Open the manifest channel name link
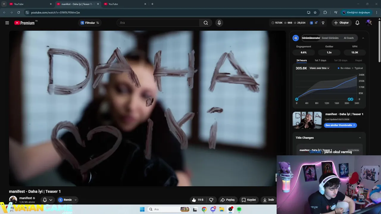 coord(26,198)
